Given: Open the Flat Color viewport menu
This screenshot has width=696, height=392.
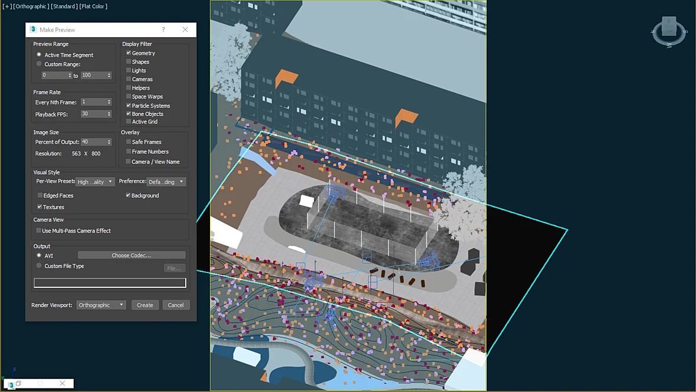Looking at the screenshot, I should [93, 6].
